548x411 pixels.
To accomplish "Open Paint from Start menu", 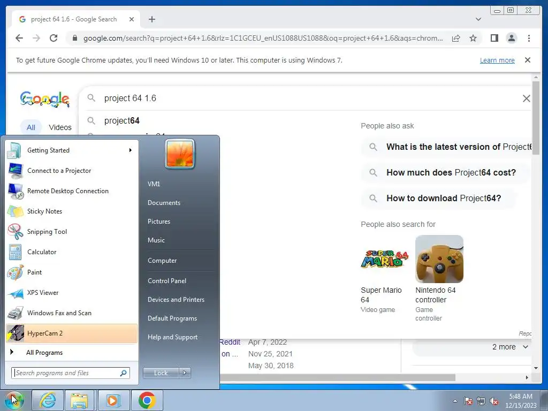I will tap(72, 272).
